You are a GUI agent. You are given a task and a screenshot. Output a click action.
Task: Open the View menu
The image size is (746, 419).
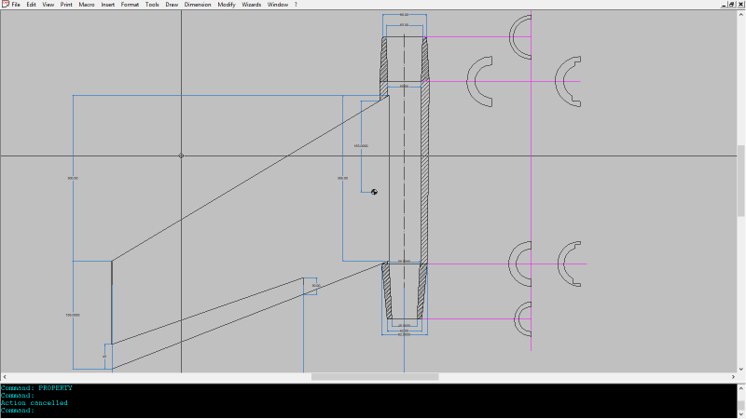point(48,5)
